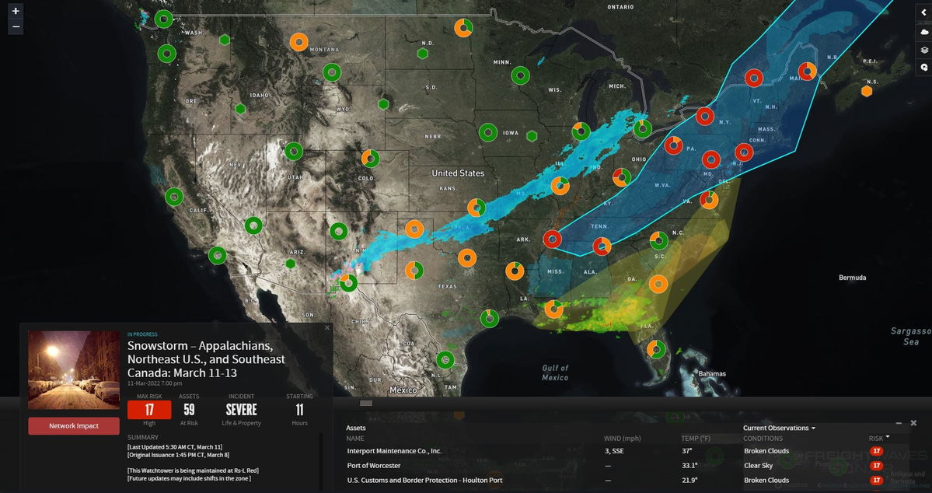Select the green hexagon marker in N.D.
Image resolution: width=932 pixels, height=493 pixels.
click(423, 54)
